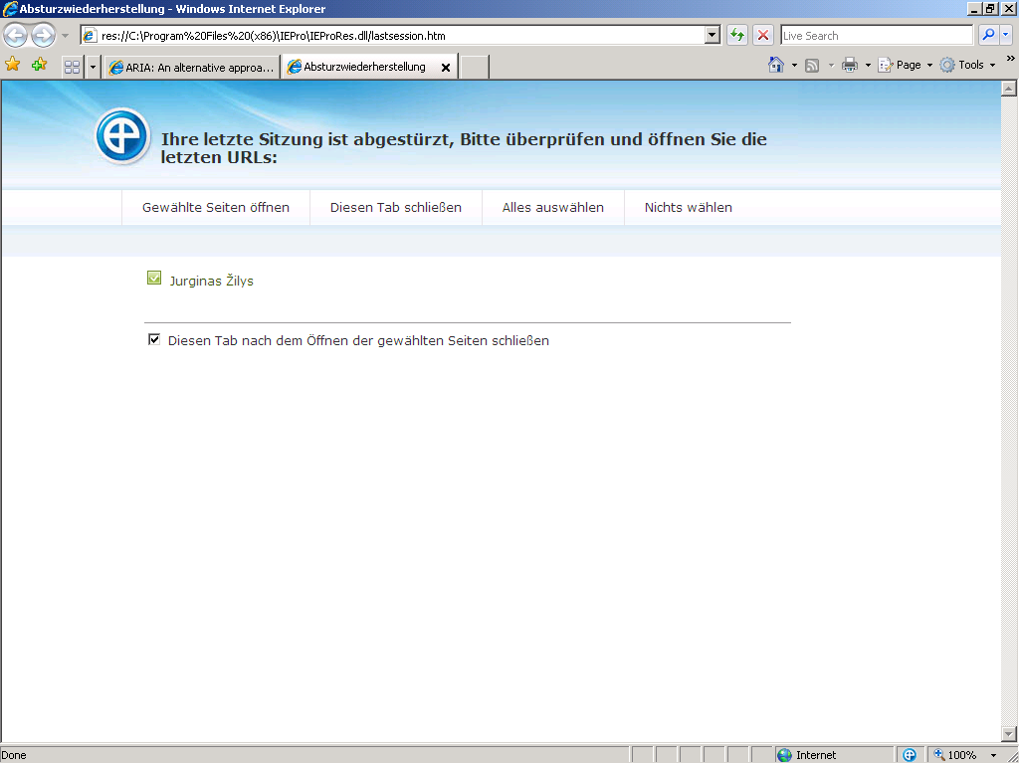Stop loading with red X icon
Viewport: 1019px width, 764px height.
[x=763, y=35]
